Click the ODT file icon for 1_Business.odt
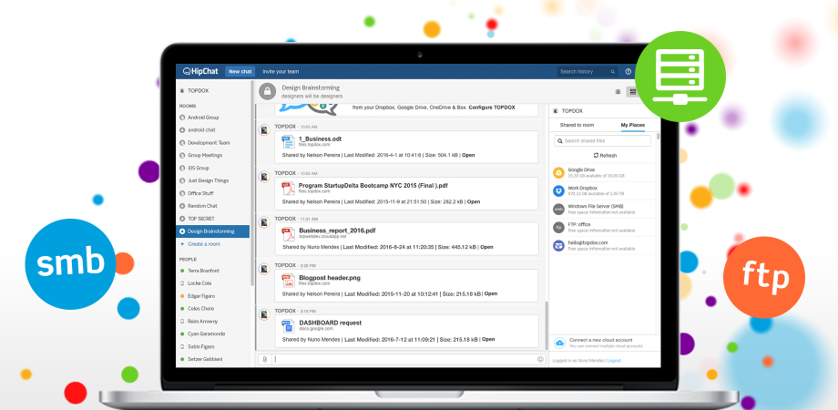This screenshot has width=838, height=410. tap(288, 142)
